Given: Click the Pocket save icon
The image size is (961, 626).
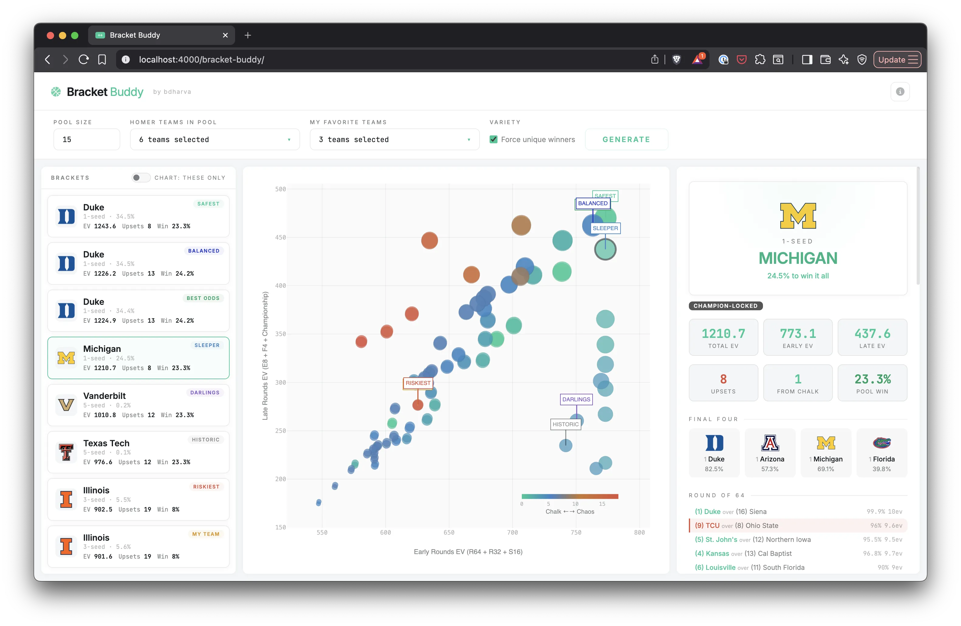Looking at the screenshot, I should 741,60.
